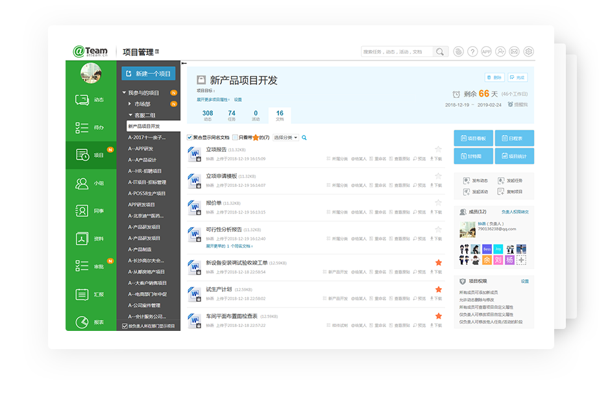
Task: Open 动态 in the green sidebar
Action: 90,100
